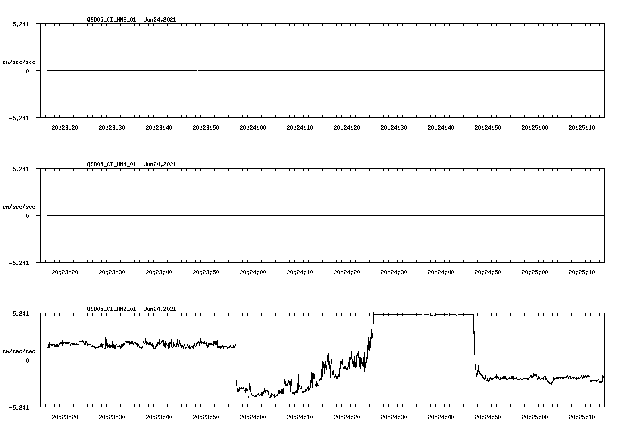Click the 20:24:00 time label under HNE plot
The height and width of the screenshot is (434, 638).
(x=253, y=128)
